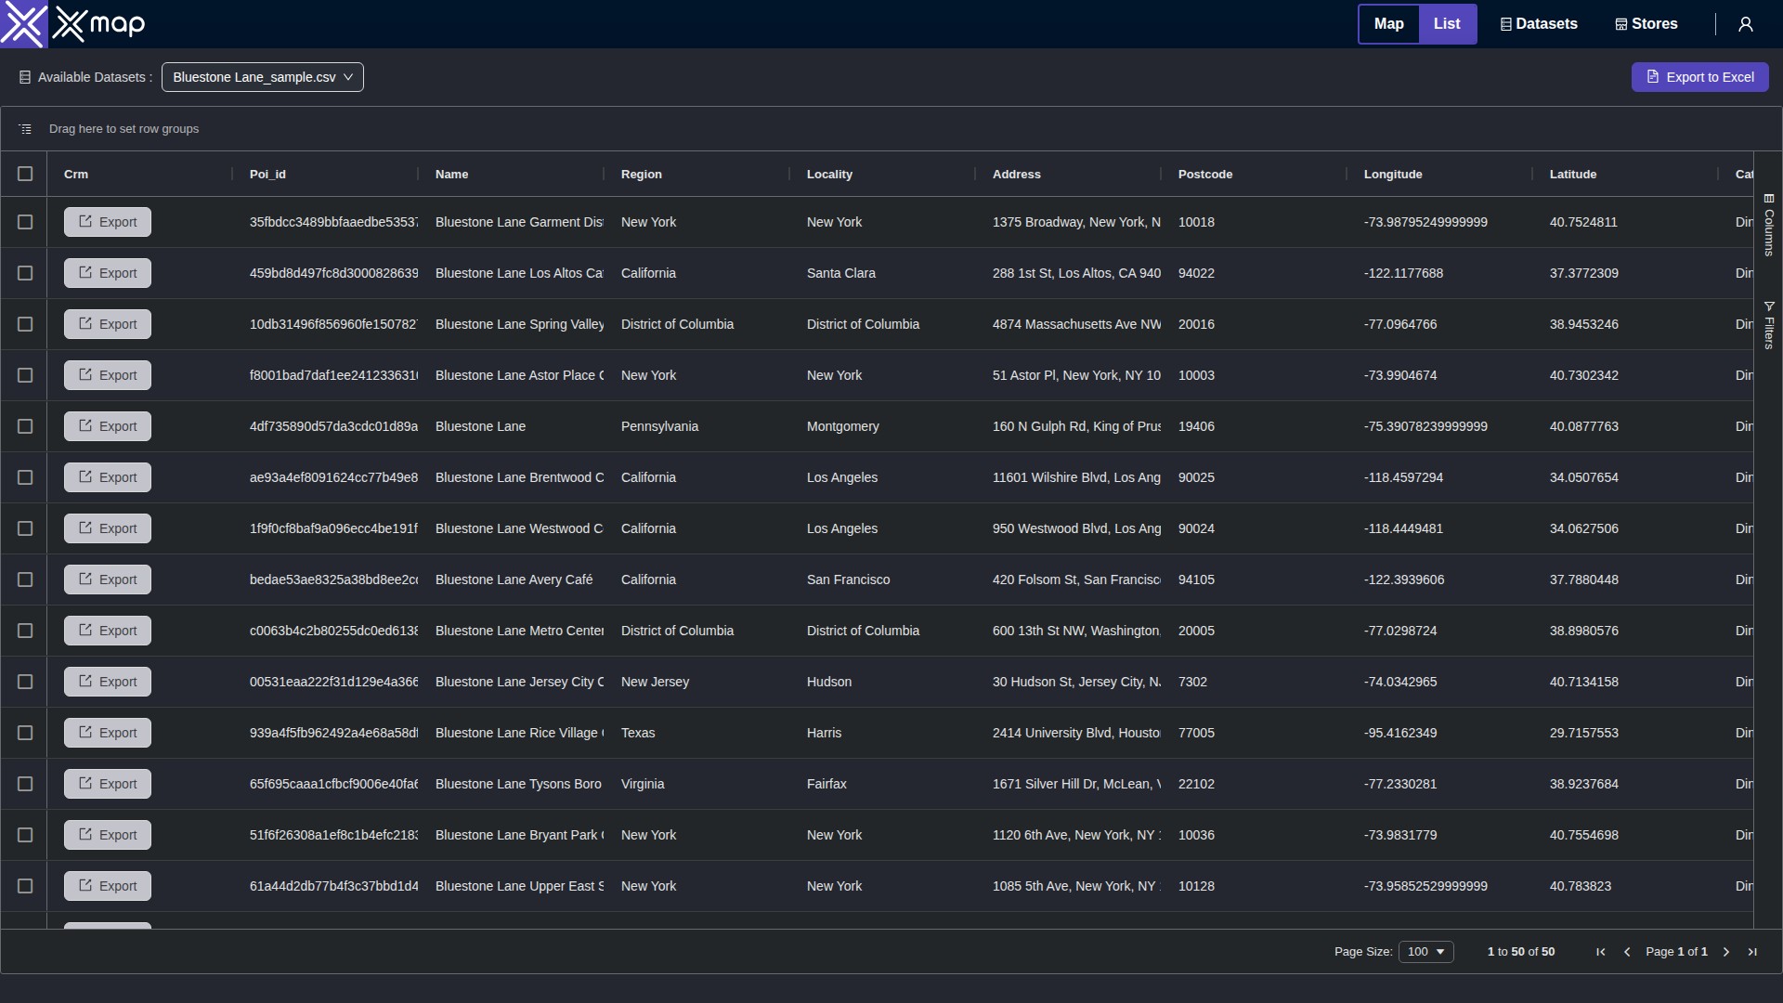Open the Datasets menu
Image resolution: width=1783 pixels, height=1003 pixels.
click(1538, 24)
